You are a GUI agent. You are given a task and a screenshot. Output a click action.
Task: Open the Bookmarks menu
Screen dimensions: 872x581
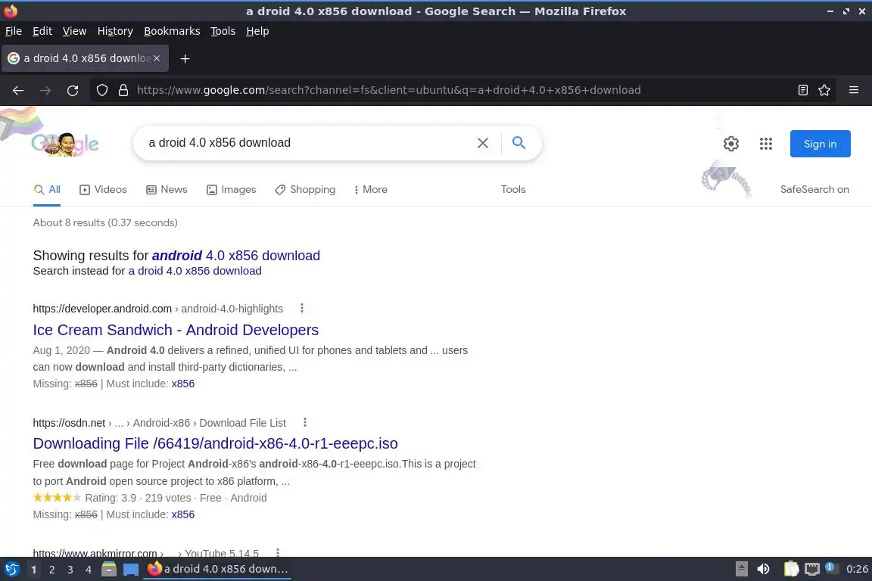click(x=172, y=31)
